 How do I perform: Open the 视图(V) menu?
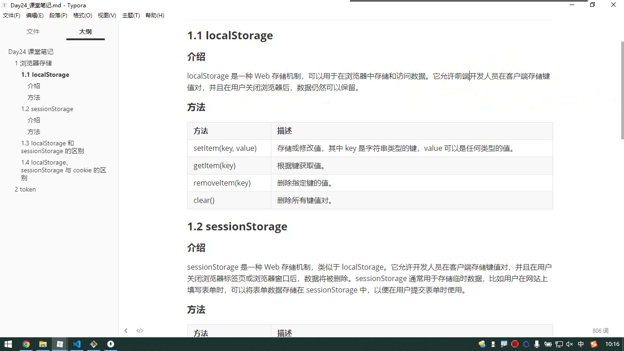[107, 16]
